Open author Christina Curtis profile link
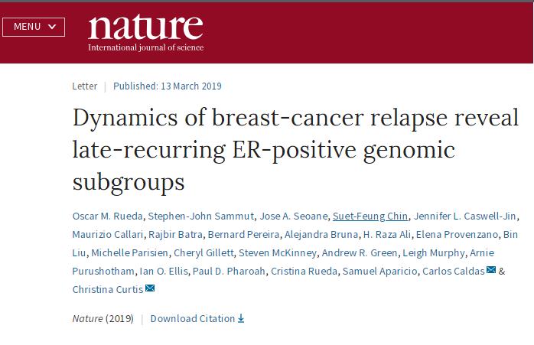Screen dimensions: 534x345 [x=108, y=289]
